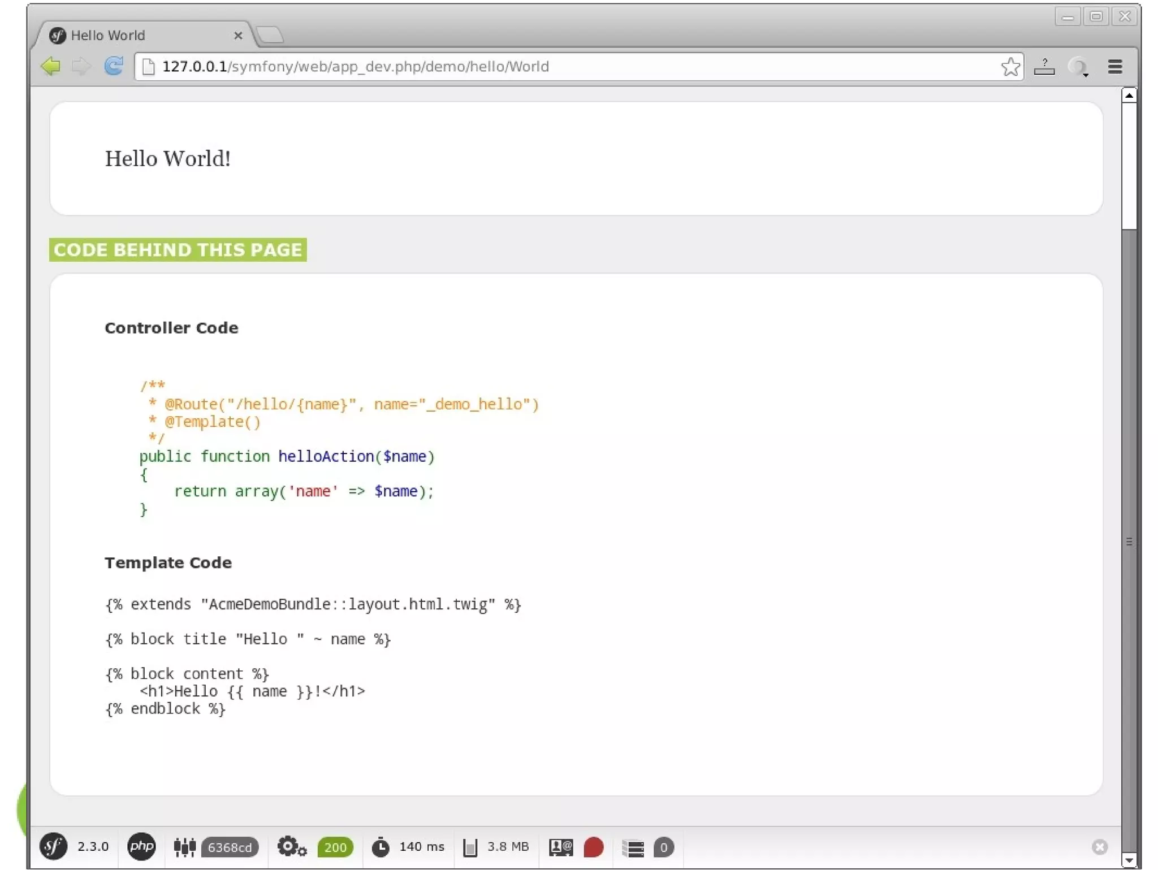
Task: Reload the page
Action: click(114, 66)
